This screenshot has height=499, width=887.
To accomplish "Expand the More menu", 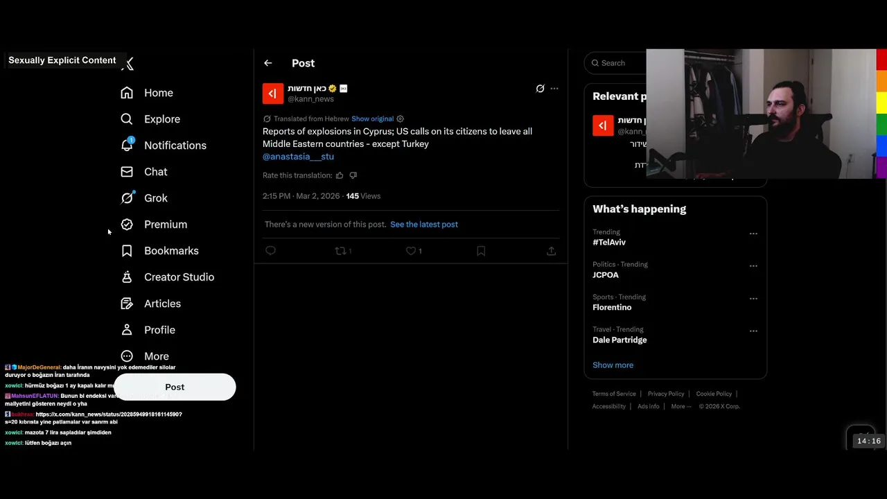I will (144, 356).
